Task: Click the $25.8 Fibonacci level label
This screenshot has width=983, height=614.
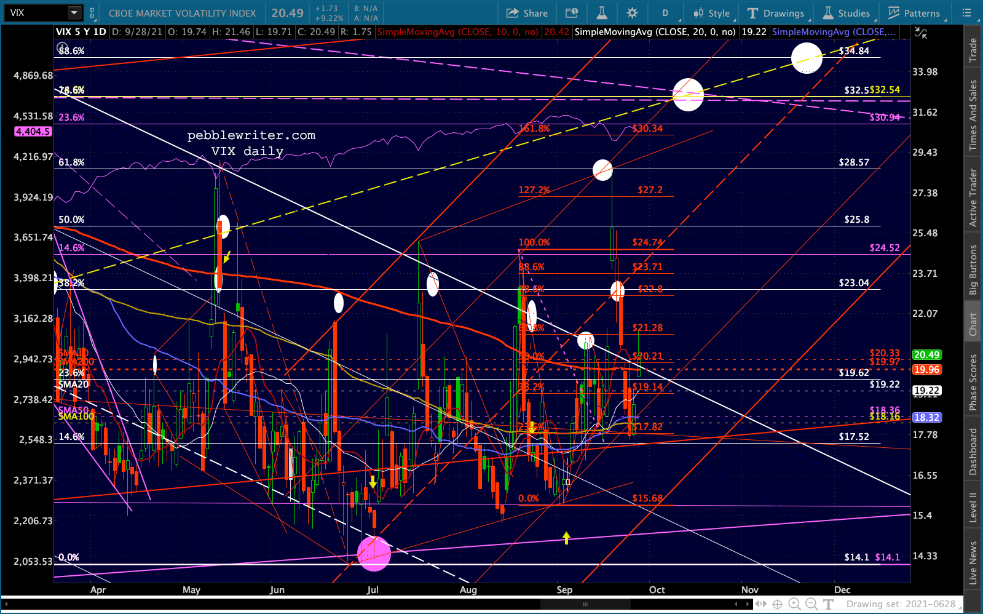Action: coord(856,220)
